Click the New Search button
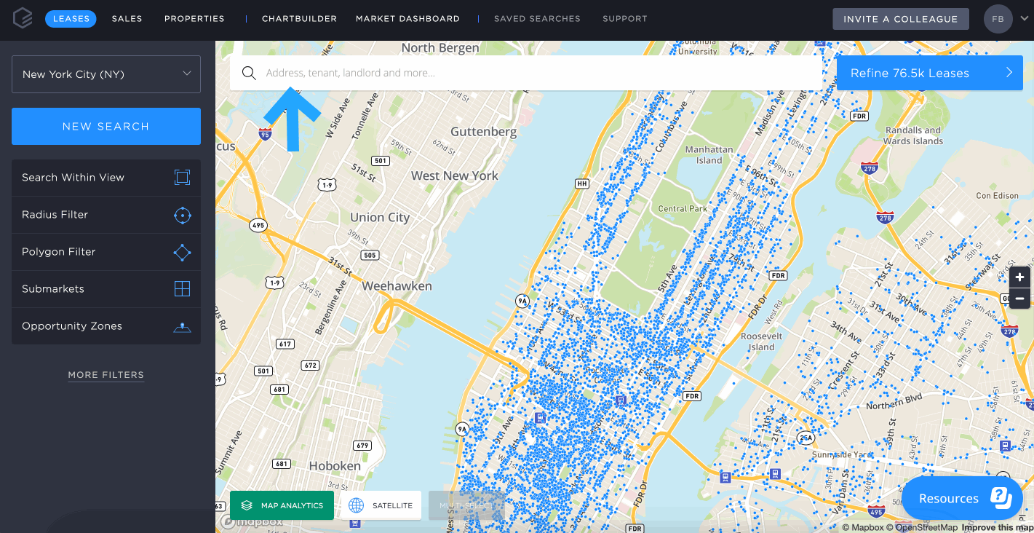This screenshot has width=1034, height=533. [106, 127]
